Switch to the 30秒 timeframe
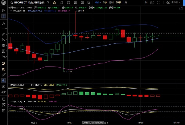Image resolution: width=185 pixels, height=125 pixels. [x=118, y=2]
